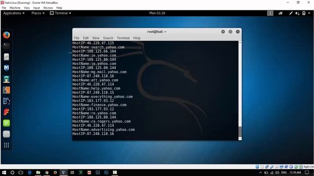Maximize the root@kali terminal window

click(x=230, y=32)
